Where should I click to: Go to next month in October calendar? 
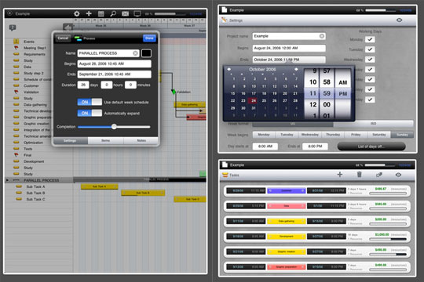click(296, 70)
